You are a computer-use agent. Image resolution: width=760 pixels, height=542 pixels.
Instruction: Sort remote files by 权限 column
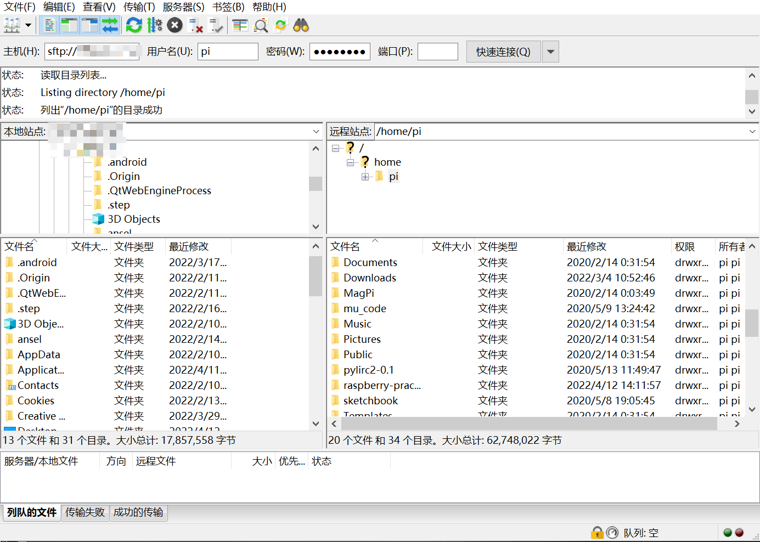click(x=693, y=247)
